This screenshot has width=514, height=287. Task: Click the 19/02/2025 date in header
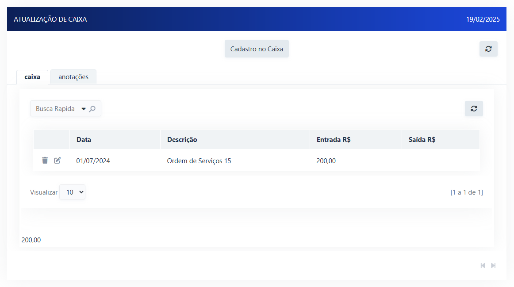coord(483,19)
